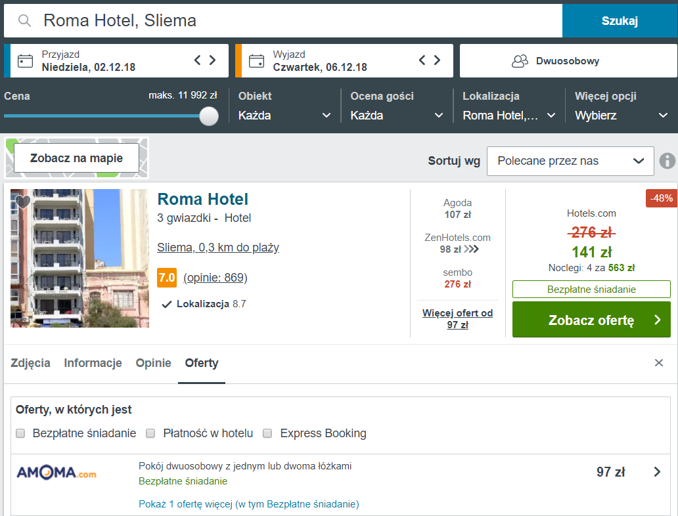
Task: Switch to the Opinie tab
Action: [x=154, y=363]
